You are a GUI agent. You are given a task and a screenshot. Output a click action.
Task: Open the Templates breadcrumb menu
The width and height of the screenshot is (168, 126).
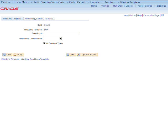pos(111,2)
